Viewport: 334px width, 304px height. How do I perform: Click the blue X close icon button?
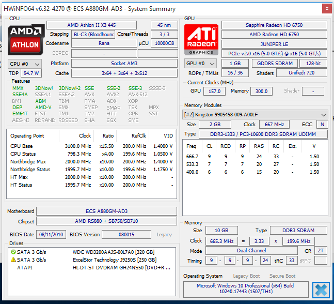pos(321,290)
